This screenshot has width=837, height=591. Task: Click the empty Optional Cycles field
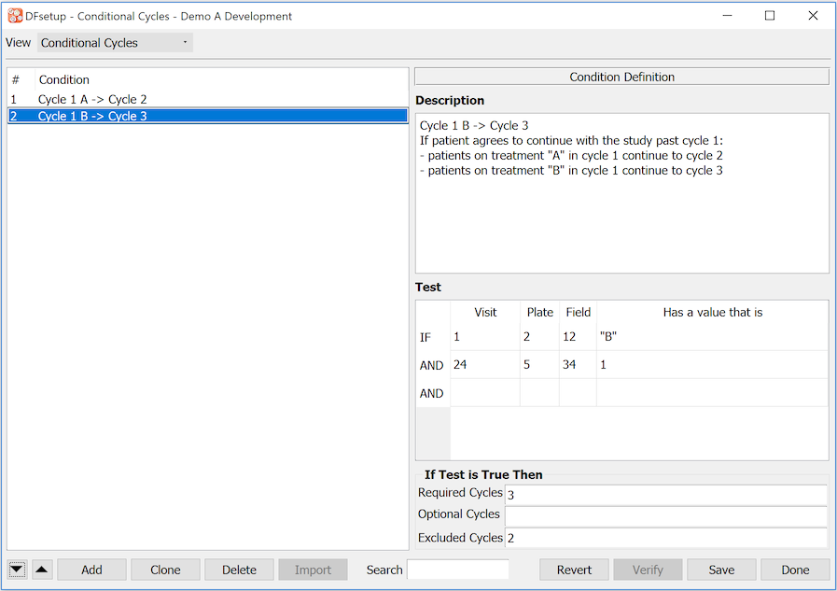point(665,515)
